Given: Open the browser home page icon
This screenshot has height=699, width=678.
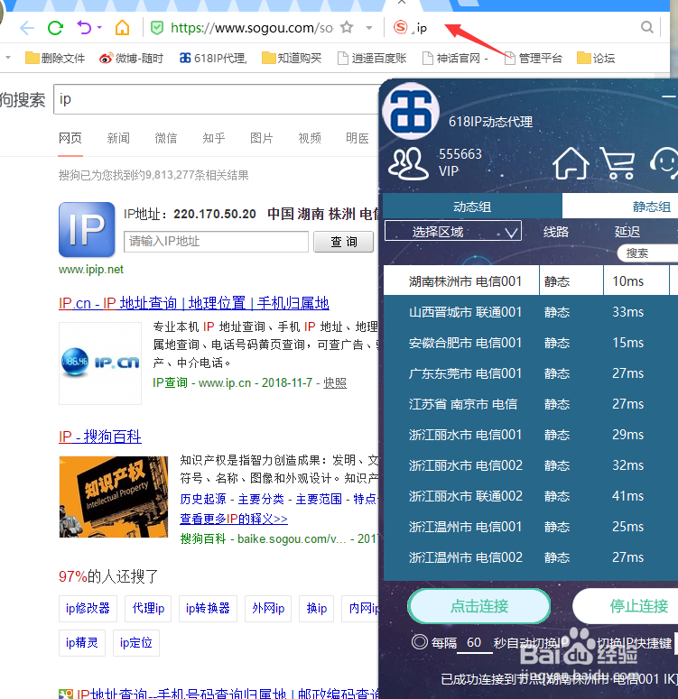Looking at the screenshot, I should pos(122,28).
